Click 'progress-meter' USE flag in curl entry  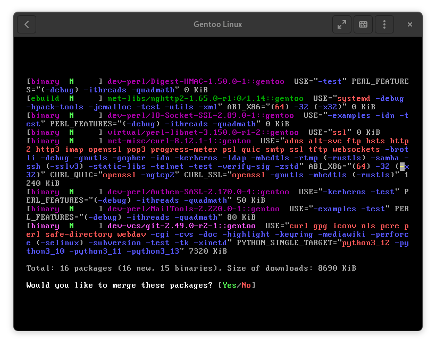pyautogui.click(x=184, y=150)
